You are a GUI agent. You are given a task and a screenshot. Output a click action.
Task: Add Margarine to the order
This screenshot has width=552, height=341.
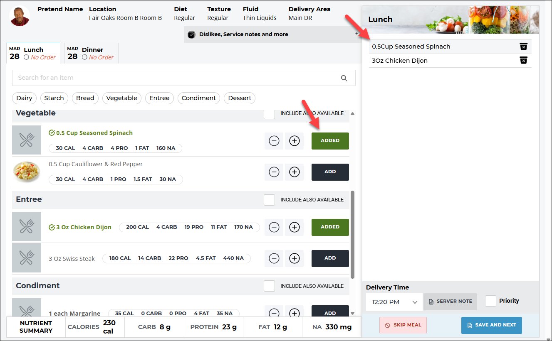click(330, 312)
